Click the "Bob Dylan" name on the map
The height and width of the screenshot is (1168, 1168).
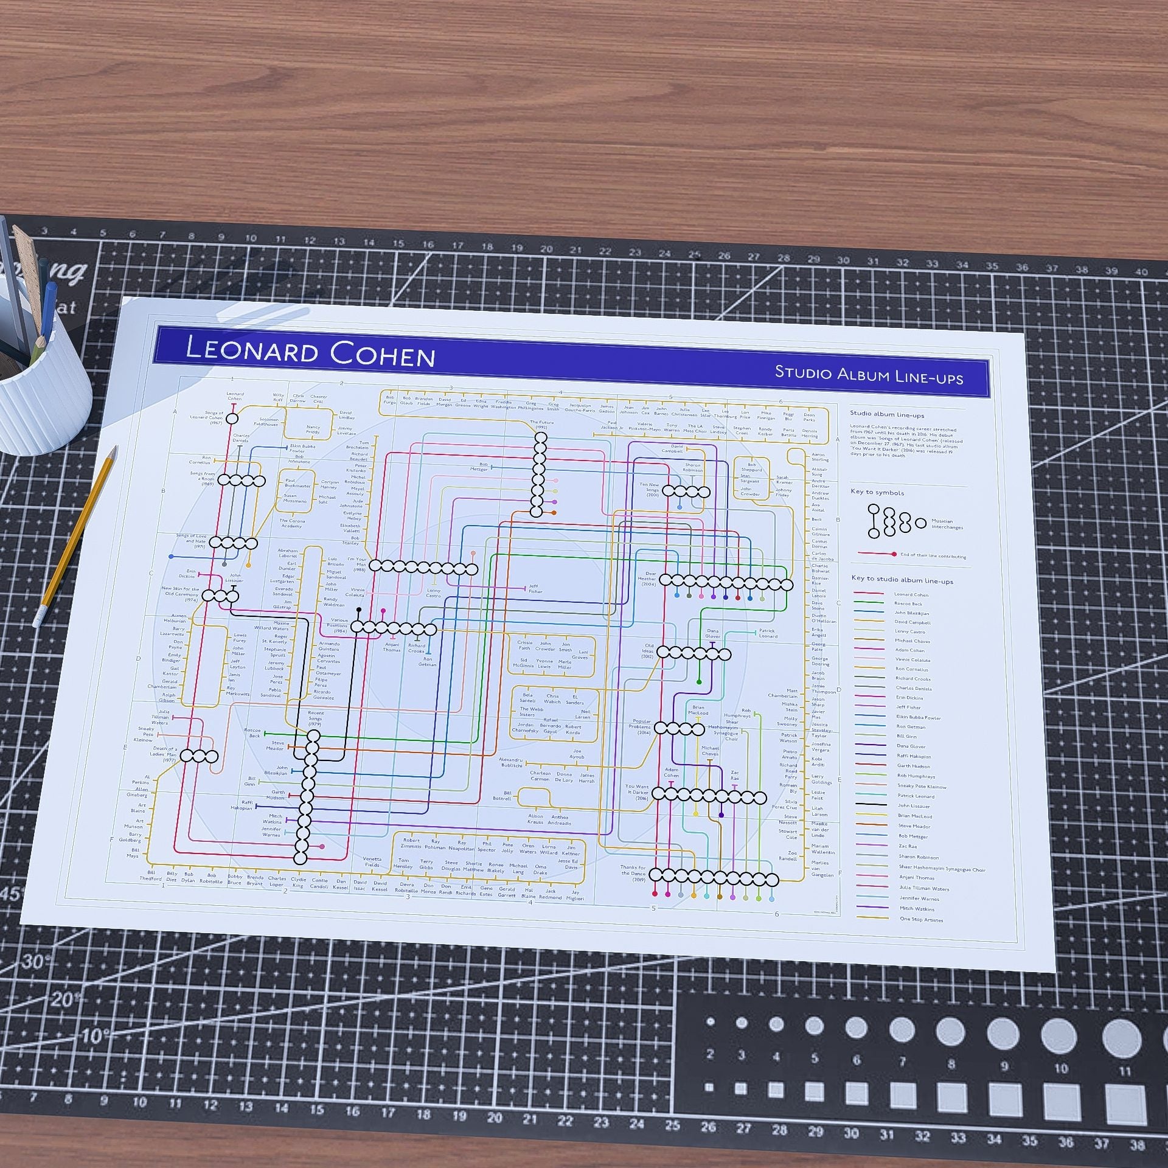click(189, 877)
